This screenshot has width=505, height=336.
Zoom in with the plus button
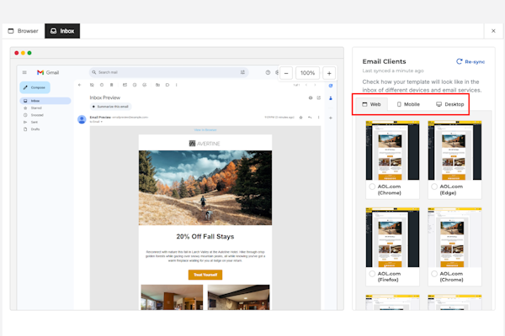pos(329,73)
